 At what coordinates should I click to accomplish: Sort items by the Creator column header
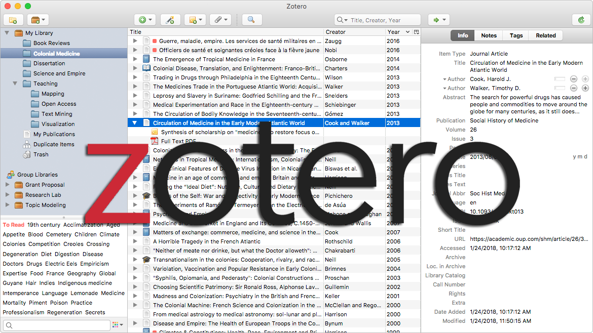(x=354, y=32)
